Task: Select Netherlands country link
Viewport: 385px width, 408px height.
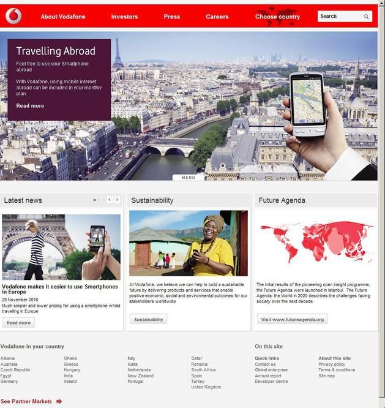Action: coord(139,370)
